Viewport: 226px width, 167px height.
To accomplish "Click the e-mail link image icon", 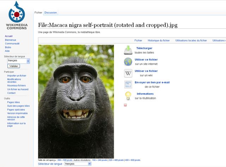I will [x=128, y=84].
